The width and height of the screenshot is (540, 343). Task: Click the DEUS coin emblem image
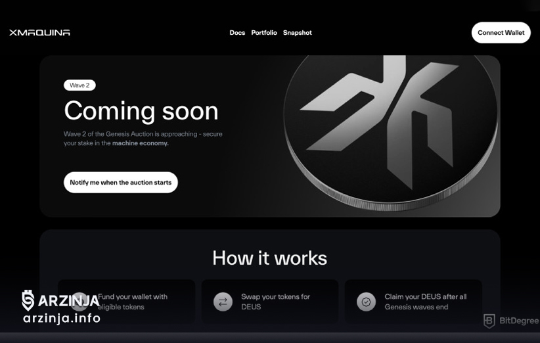[x=391, y=133]
